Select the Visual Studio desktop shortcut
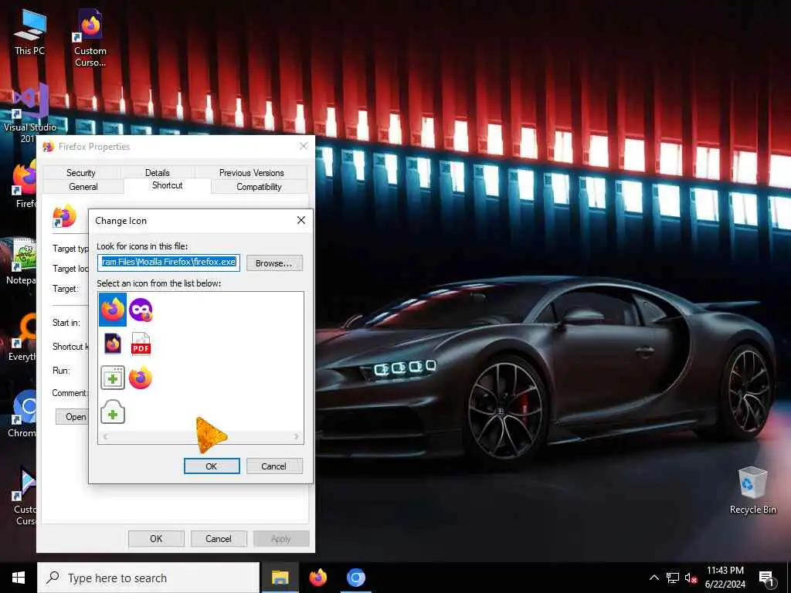 tap(26, 114)
